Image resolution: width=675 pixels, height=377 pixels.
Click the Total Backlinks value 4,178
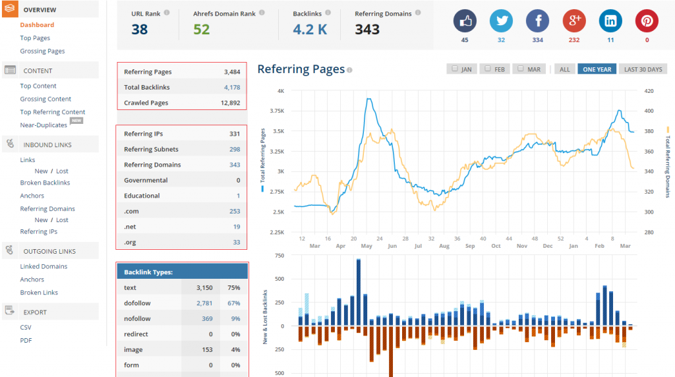(231, 87)
